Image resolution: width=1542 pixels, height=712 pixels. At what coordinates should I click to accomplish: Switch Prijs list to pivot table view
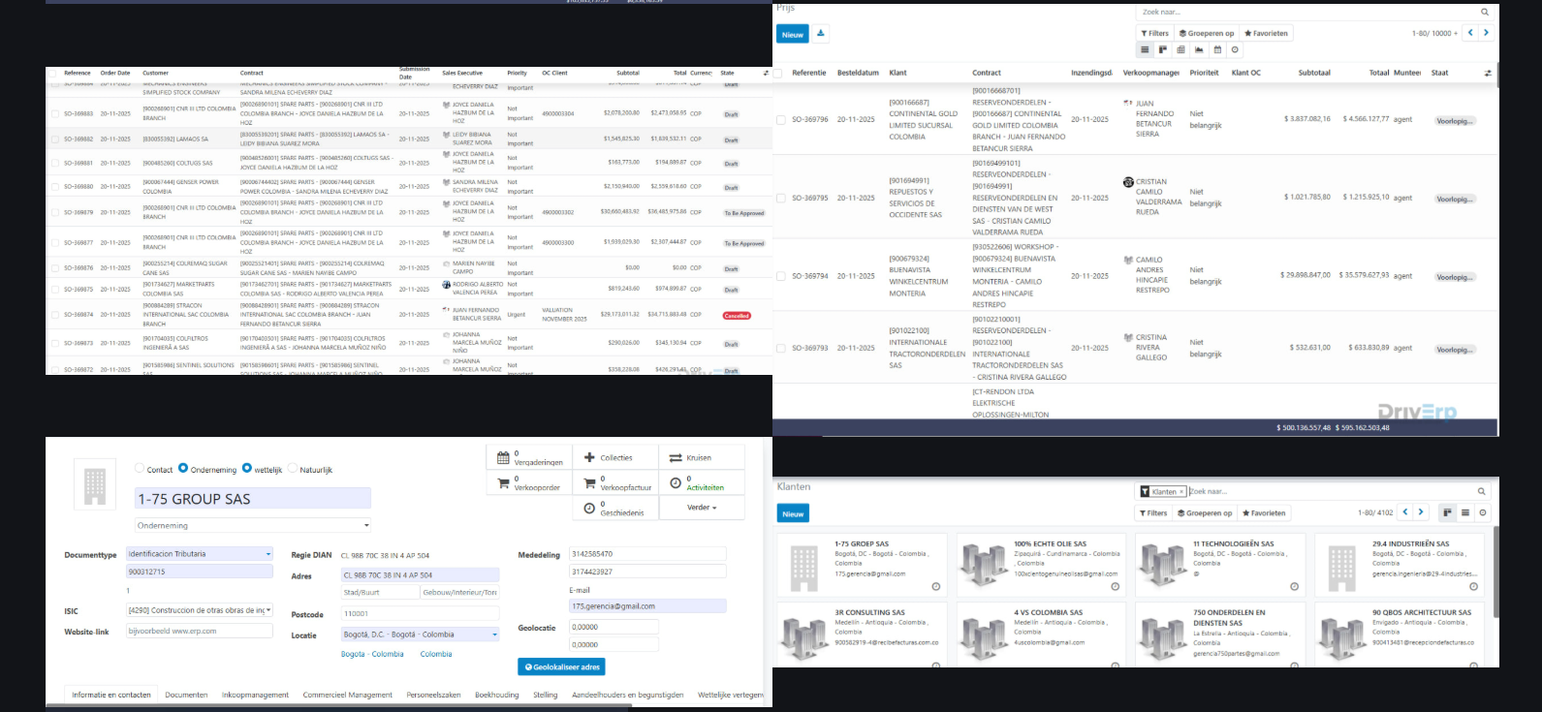tap(1180, 49)
